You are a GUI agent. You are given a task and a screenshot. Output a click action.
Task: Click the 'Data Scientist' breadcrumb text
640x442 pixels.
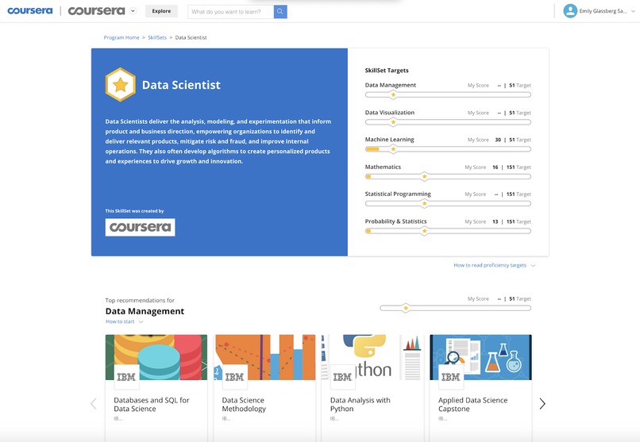coord(191,37)
